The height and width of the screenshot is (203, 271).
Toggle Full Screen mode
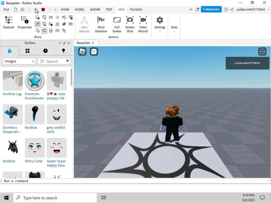(117, 25)
